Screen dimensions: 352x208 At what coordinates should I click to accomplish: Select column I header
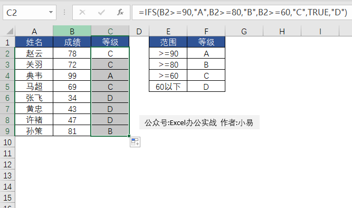(x=320, y=31)
